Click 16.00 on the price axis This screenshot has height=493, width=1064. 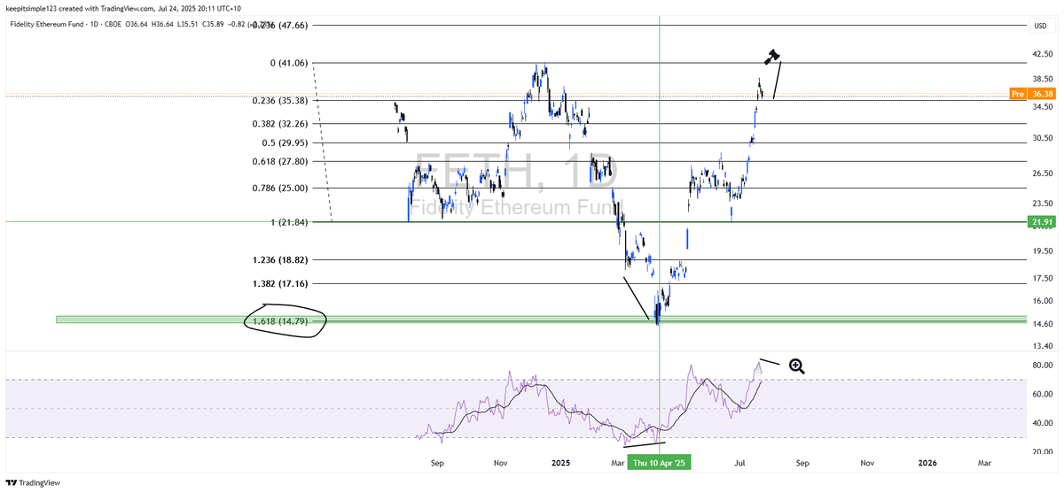point(1042,301)
